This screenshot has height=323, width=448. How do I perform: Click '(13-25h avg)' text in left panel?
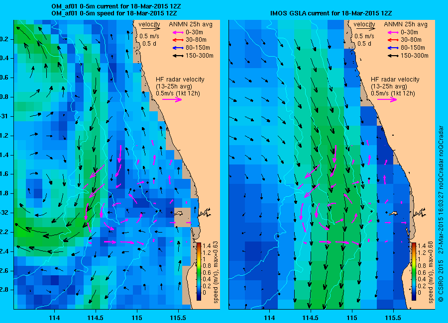pyautogui.click(x=174, y=86)
